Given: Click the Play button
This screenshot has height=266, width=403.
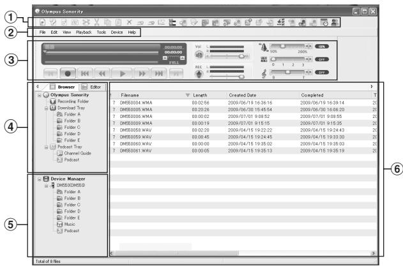Looking at the screenshot, I should pyautogui.click(x=122, y=74).
